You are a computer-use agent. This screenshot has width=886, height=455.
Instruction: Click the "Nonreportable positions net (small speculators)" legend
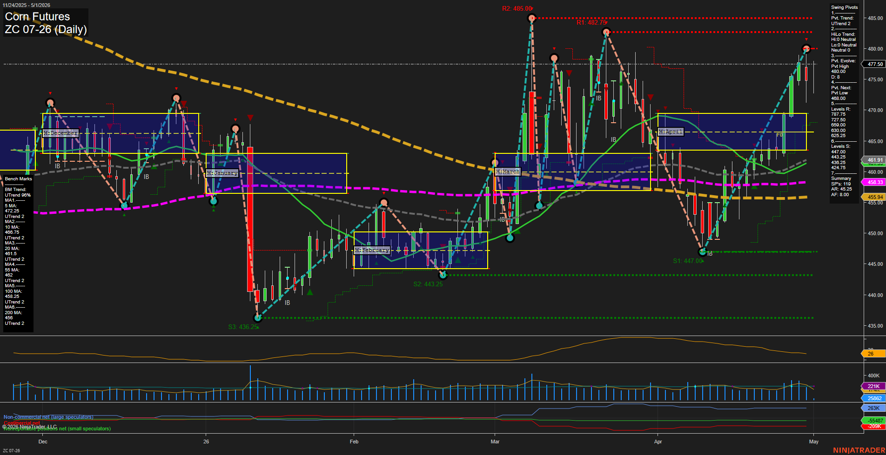point(57,429)
